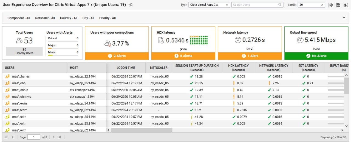Image resolution: width=351 pixels, height=143 pixels.
Task: Expand the filter panel with the chevron
Action: pos(344,18)
